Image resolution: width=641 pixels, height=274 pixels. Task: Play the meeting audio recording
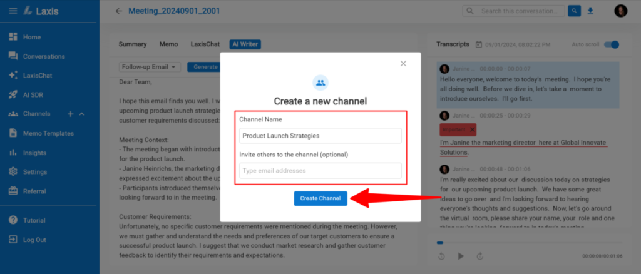461,256
